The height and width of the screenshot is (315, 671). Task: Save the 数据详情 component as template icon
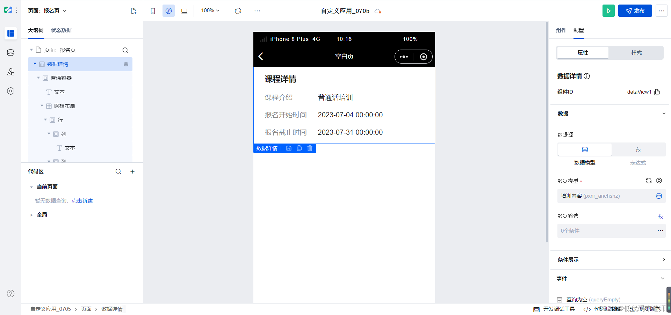289,148
